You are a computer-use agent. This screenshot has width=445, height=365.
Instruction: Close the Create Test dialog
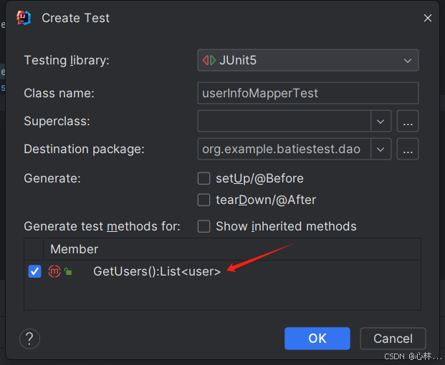click(x=427, y=18)
